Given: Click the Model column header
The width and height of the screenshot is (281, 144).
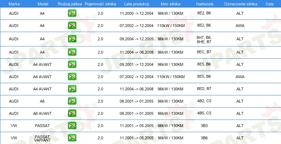Looking at the screenshot, I should [43, 4].
